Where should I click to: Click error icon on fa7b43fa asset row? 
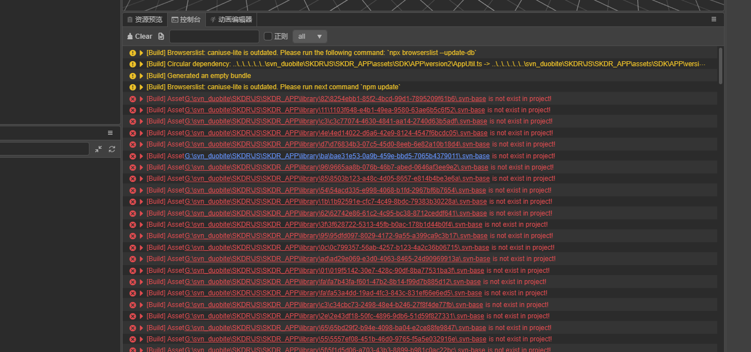pyautogui.click(x=133, y=282)
